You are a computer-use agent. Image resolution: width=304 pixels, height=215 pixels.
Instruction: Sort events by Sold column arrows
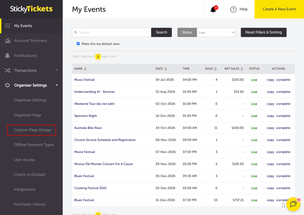point(216,69)
